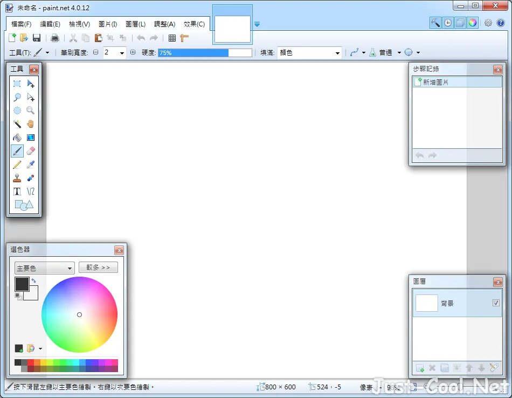
Task: Open the blend mode dropdown
Action: [x=399, y=53]
